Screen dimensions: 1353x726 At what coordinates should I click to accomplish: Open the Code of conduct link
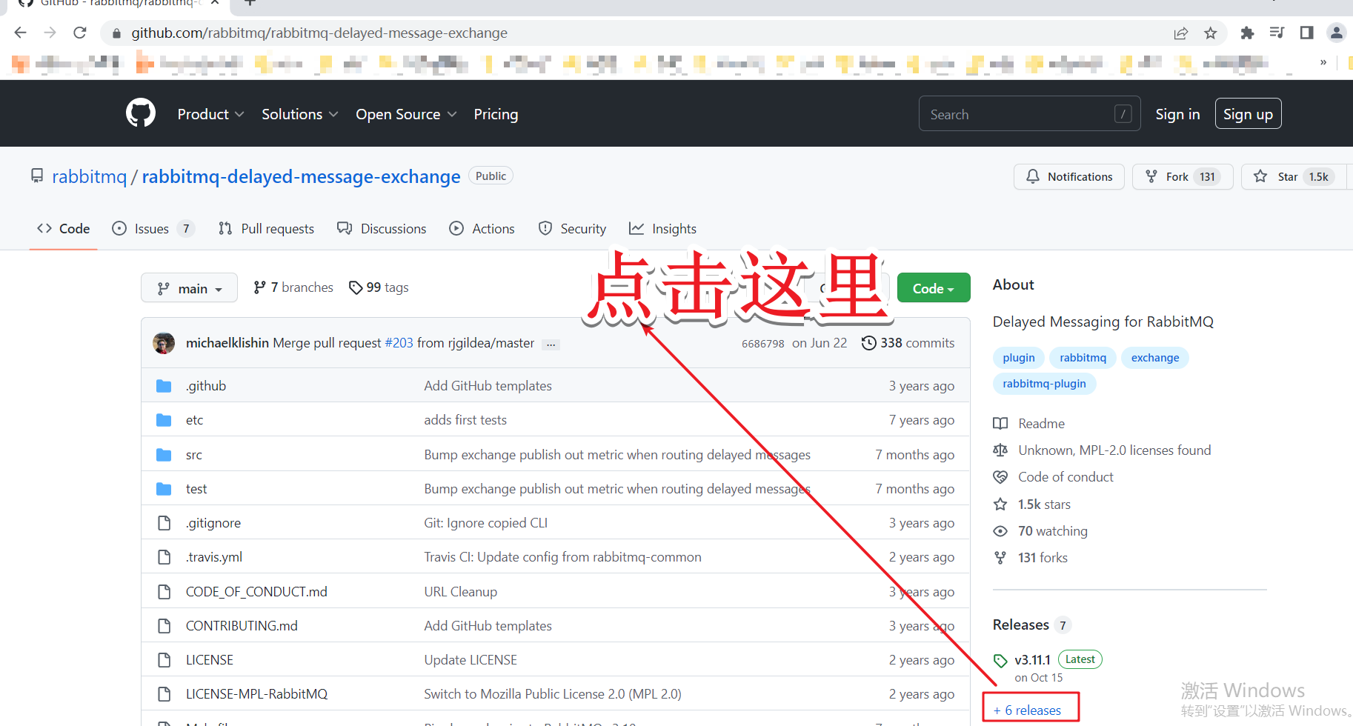click(x=1054, y=477)
